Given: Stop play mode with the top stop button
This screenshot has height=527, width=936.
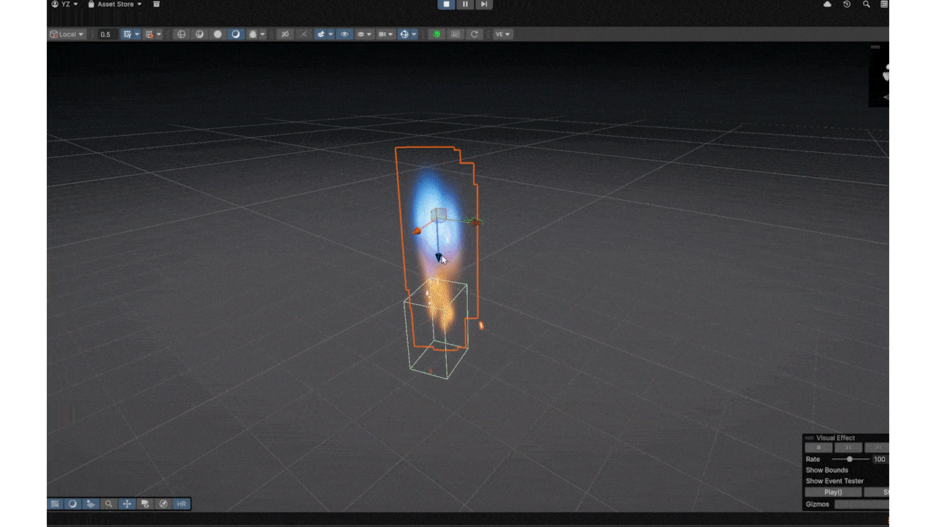Looking at the screenshot, I should 446,4.
